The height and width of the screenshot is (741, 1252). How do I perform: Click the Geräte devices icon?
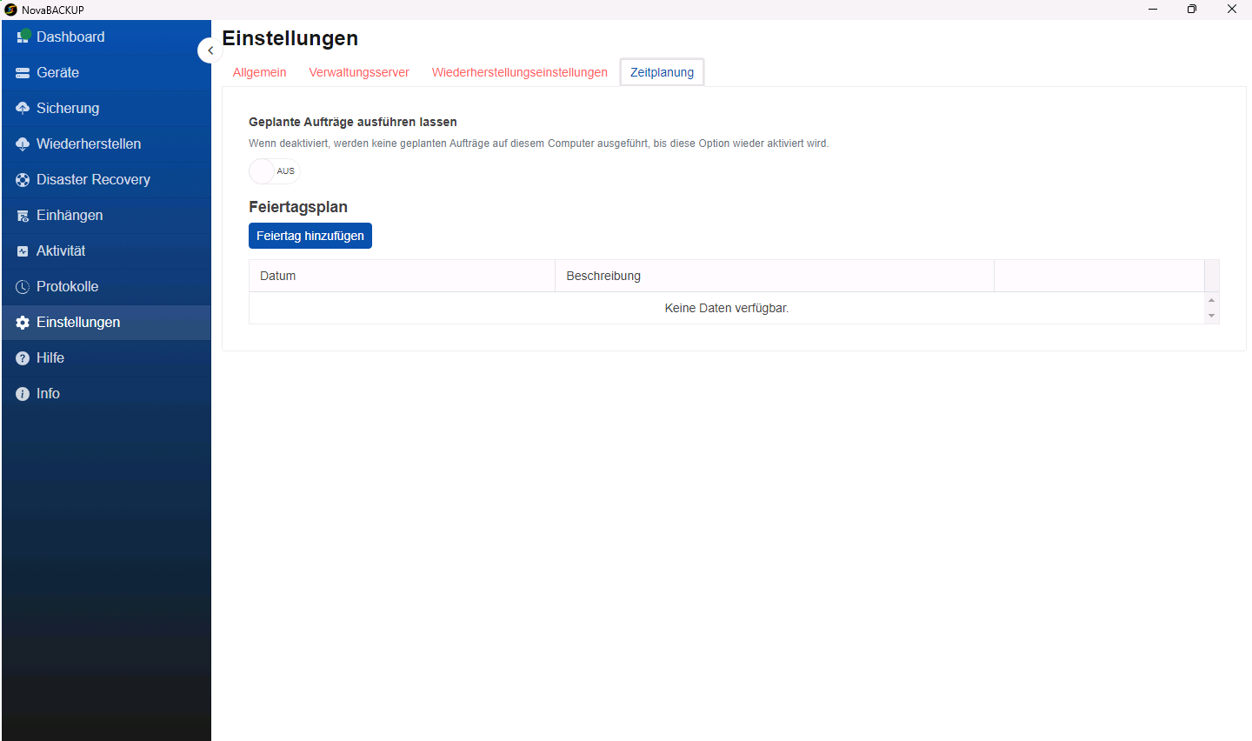pos(23,73)
